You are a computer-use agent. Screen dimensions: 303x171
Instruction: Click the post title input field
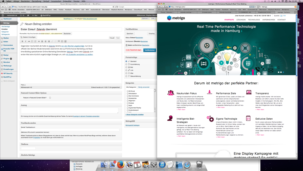(x=71, y=30)
